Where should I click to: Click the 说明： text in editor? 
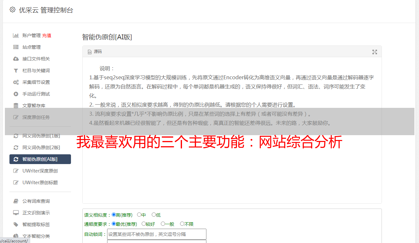[x=107, y=69]
